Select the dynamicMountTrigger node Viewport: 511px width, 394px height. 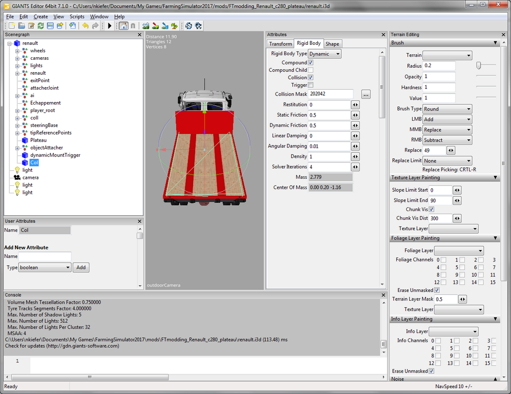[55, 155]
